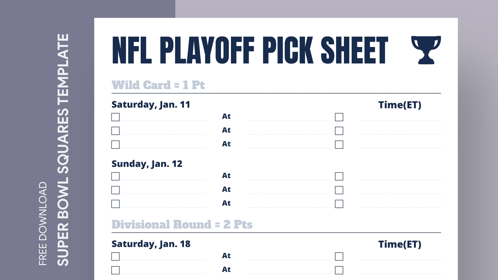Tick third right box under Sunday, Jan. 12
Image resolution: width=498 pixels, height=280 pixels.
(339, 204)
